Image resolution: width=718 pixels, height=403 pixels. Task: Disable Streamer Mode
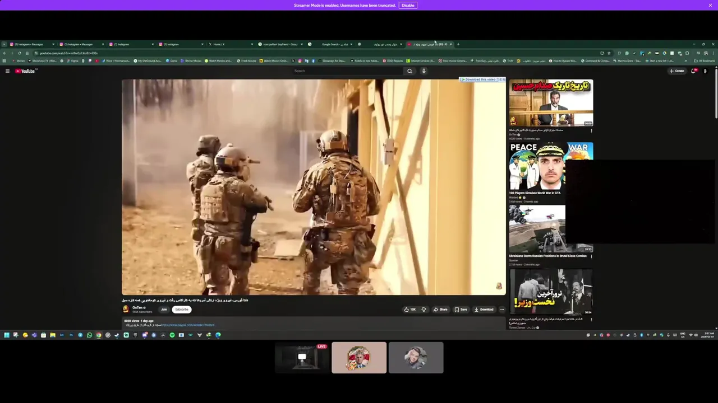(408, 5)
